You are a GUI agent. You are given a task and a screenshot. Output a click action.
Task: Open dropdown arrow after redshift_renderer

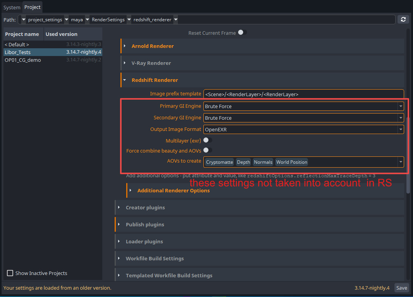click(176, 19)
